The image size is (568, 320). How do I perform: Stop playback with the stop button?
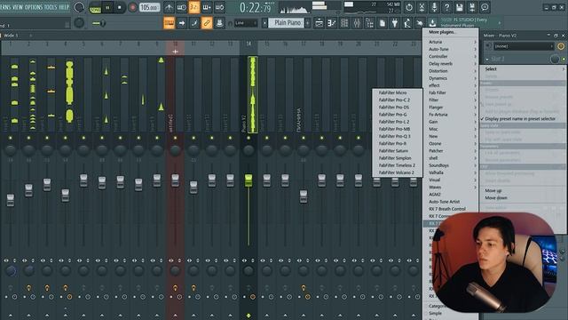pyautogui.click(x=120, y=7)
